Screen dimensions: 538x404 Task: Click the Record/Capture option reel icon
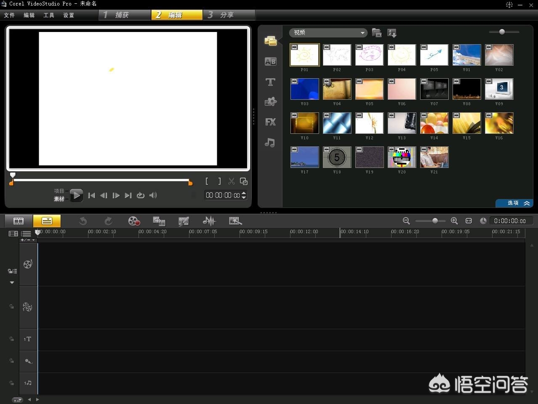pyautogui.click(x=134, y=221)
